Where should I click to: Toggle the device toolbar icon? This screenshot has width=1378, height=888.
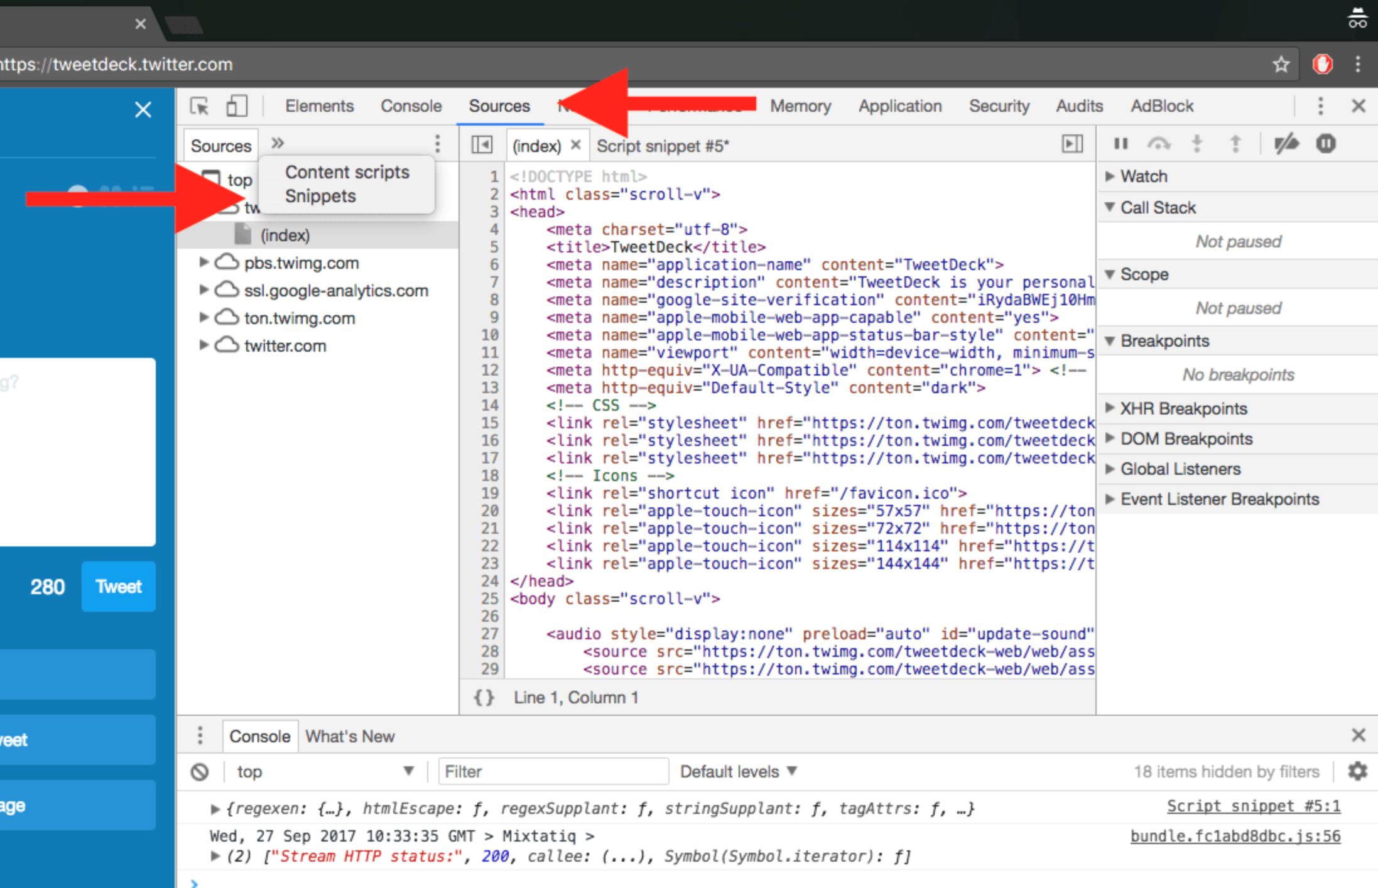coord(236,106)
